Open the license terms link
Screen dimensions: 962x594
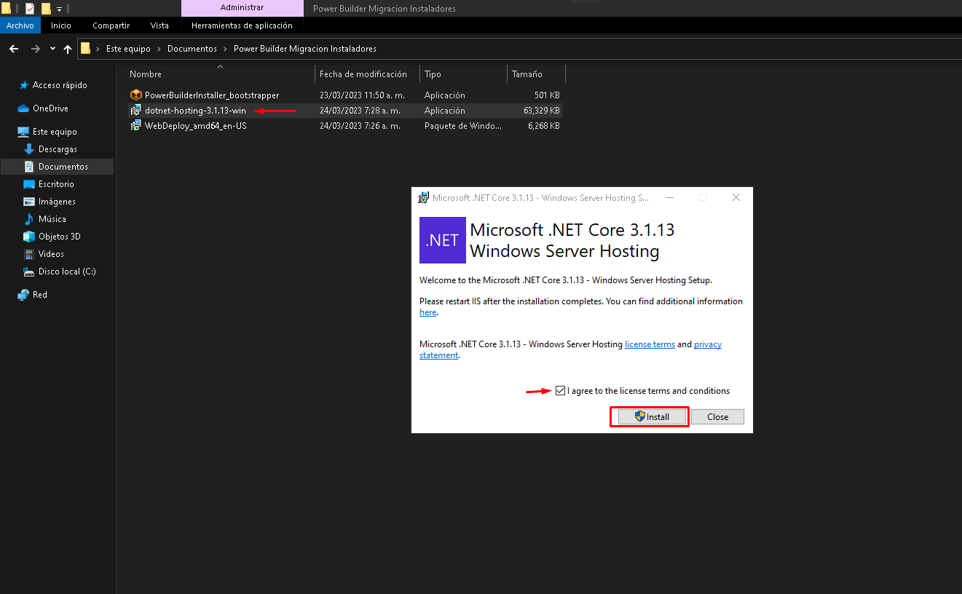pos(650,344)
